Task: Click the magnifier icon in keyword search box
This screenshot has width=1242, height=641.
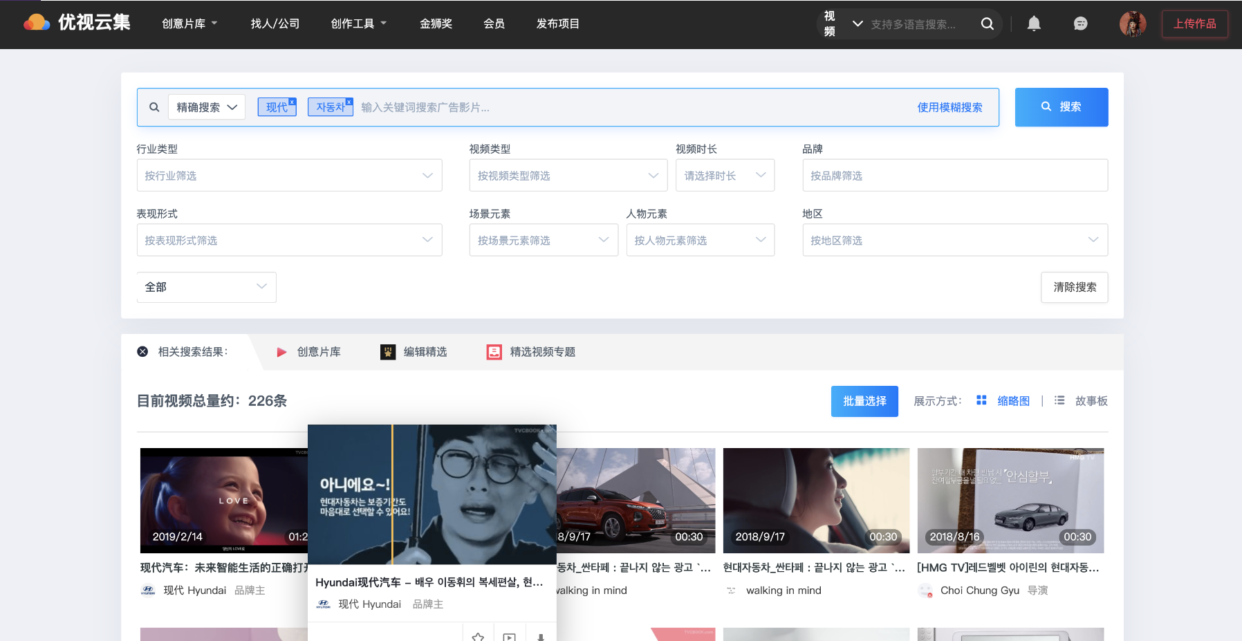Action: click(x=154, y=107)
